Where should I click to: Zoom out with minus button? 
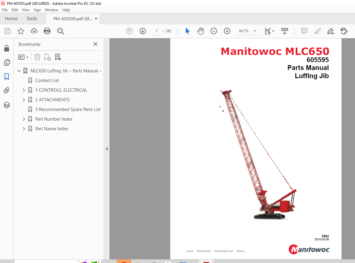[214, 31]
